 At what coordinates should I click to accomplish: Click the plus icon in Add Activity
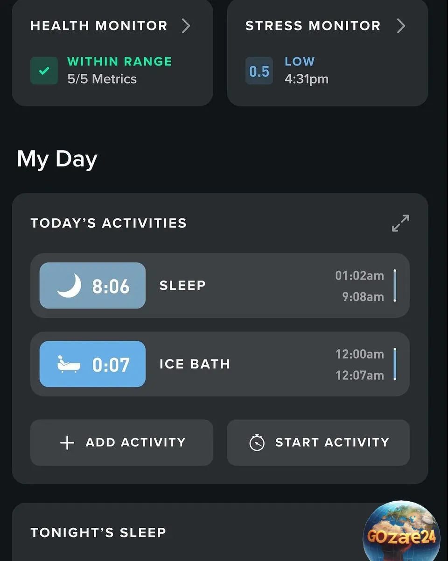coord(68,442)
